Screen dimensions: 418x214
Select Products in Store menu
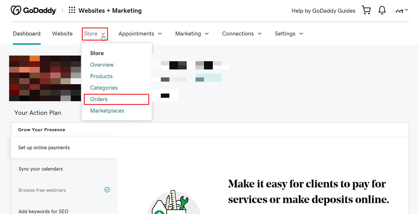(101, 76)
